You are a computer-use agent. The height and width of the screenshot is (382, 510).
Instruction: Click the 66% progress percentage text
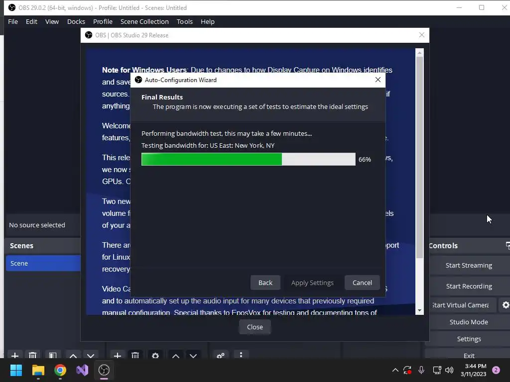click(365, 160)
